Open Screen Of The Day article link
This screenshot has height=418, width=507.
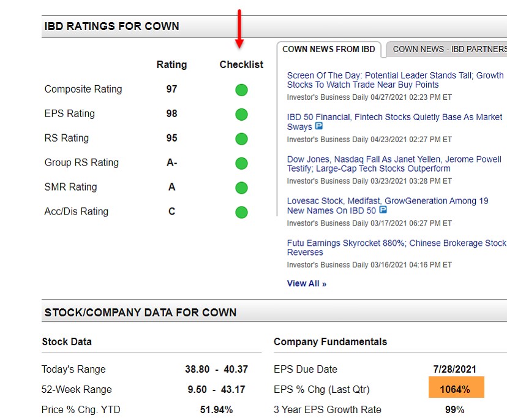pyautogui.click(x=395, y=80)
